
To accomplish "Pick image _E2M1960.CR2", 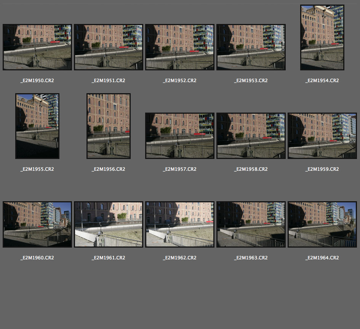I will 37,224.
